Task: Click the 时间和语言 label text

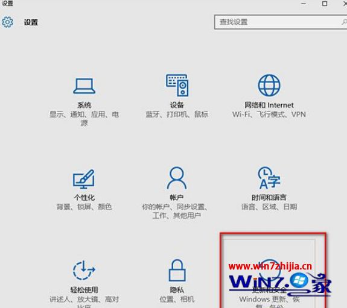Action: point(269,197)
